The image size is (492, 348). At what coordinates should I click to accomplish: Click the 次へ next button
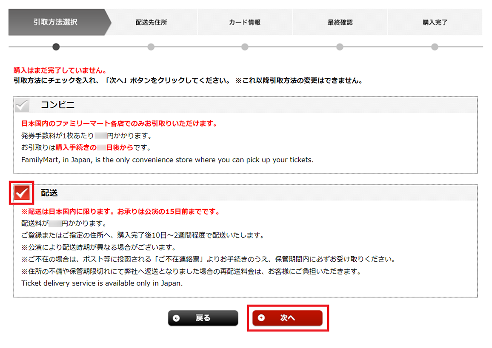click(x=288, y=318)
